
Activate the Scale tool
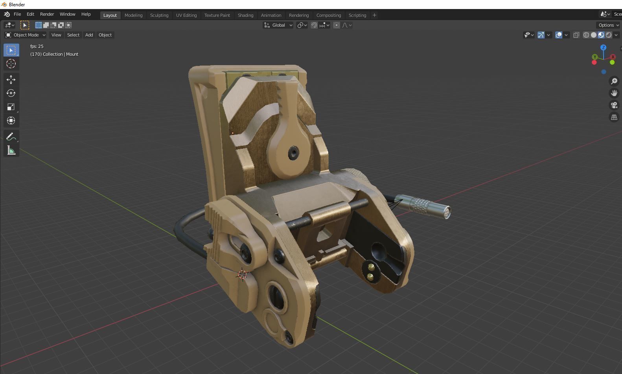point(11,107)
